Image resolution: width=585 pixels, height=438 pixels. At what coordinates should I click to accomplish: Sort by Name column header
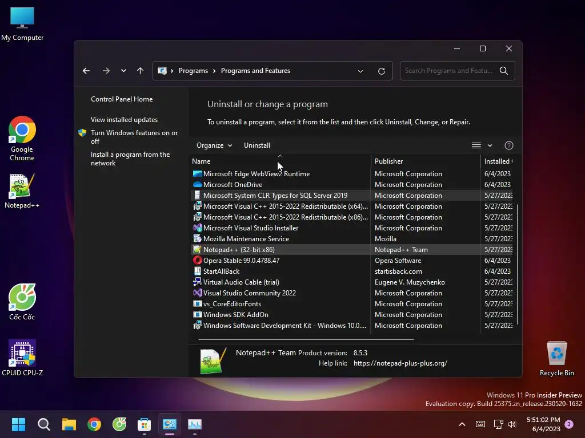pyautogui.click(x=280, y=161)
